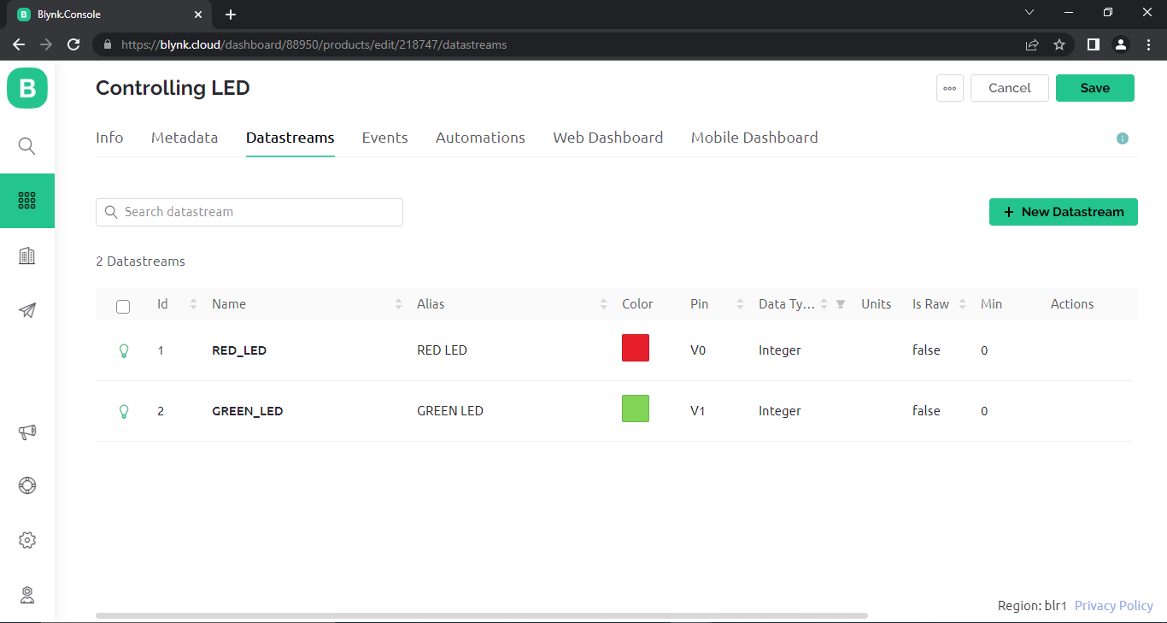The width and height of the screenshot is (1167, 623).
Task: Click the Save button
Action: pyautogui.click(x=1095, y=88)
